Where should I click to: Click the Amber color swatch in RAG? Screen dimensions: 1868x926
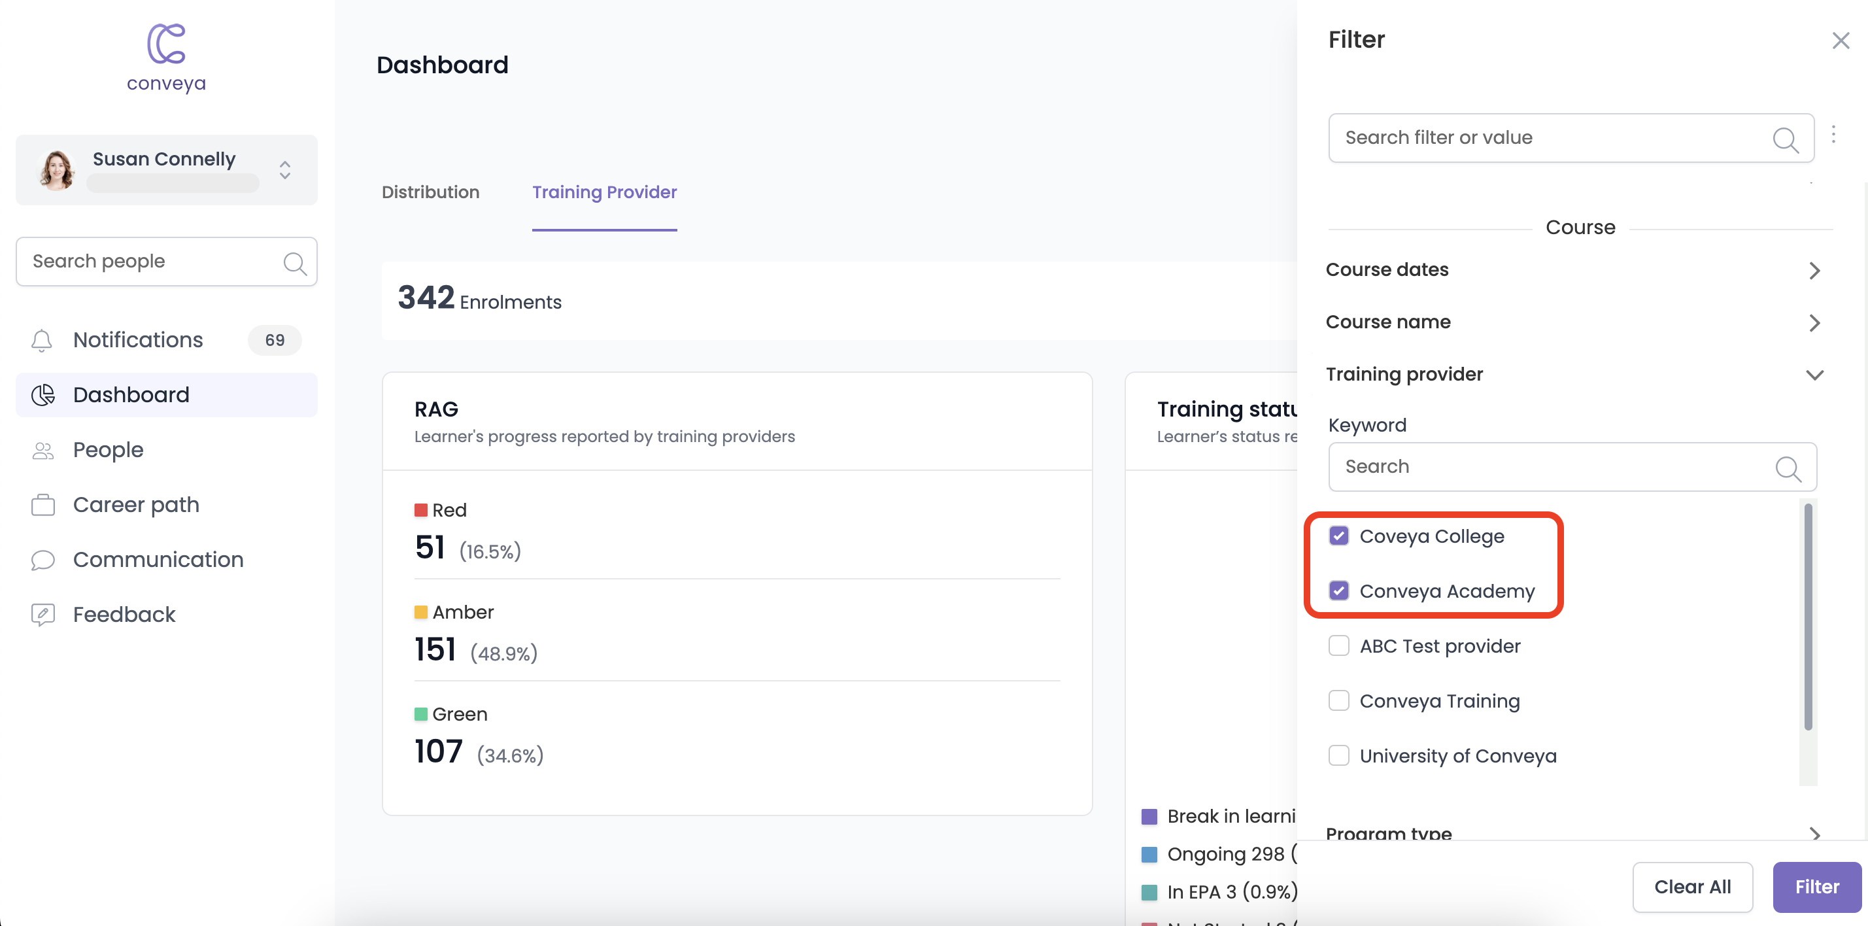pos(420,612)
